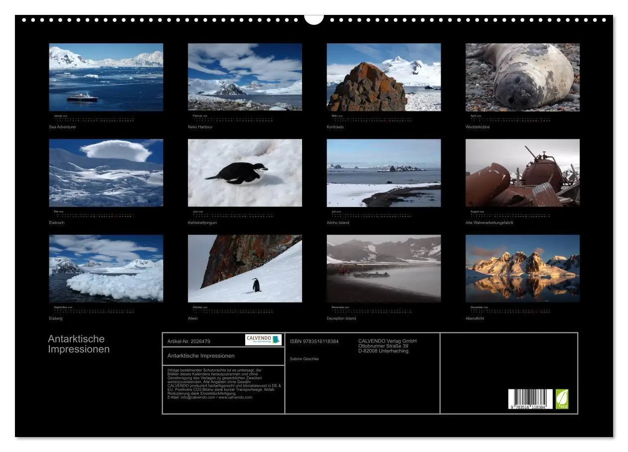Click the info@calvendo.com contact line

(x=210, y=397)
